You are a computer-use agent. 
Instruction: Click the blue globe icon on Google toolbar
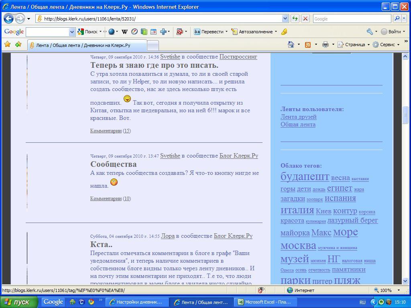click(x=112, y=32)
